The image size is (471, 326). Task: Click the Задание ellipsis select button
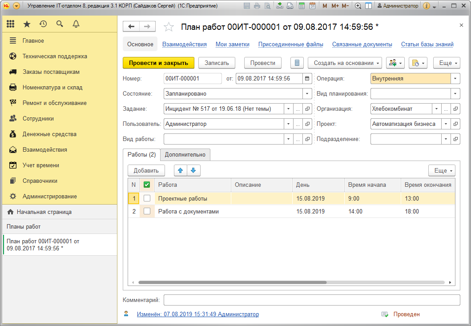click(298, 109)
